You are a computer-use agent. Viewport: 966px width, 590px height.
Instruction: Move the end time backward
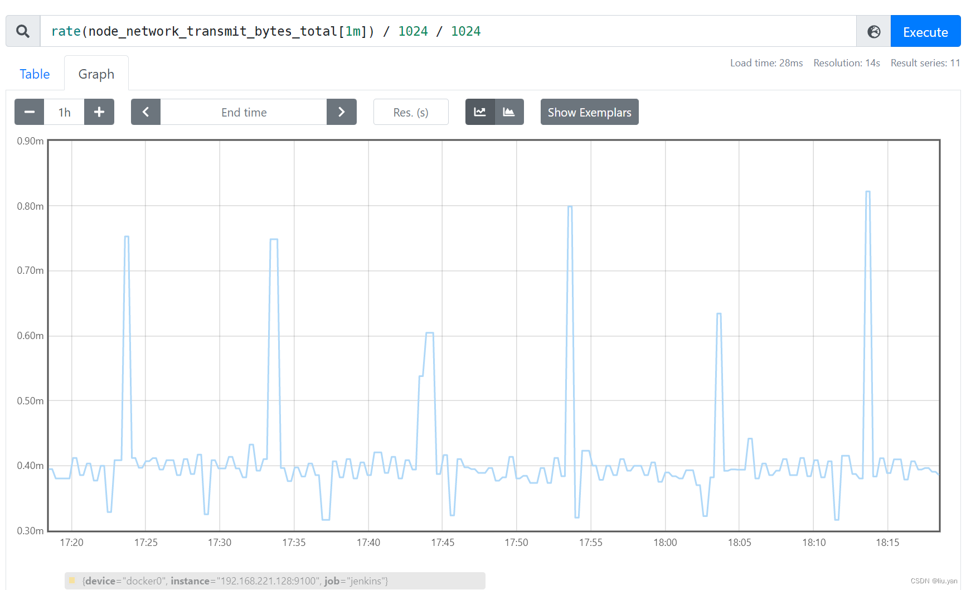(x=145, y=112)
